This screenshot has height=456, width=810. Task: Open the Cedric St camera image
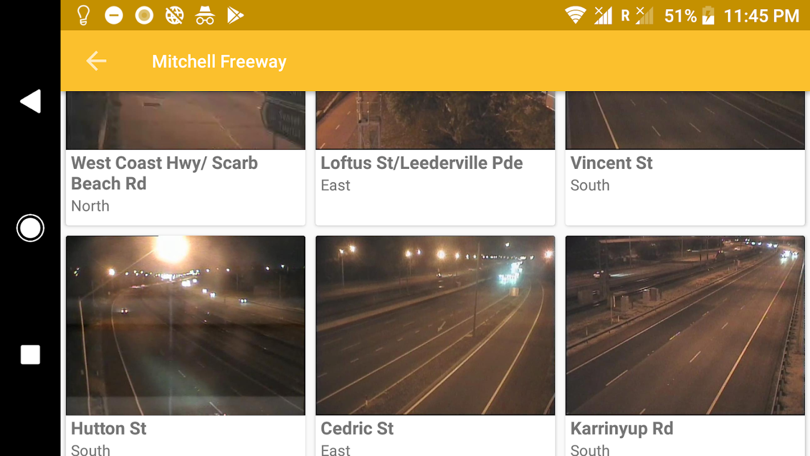[x=435, y=325]
